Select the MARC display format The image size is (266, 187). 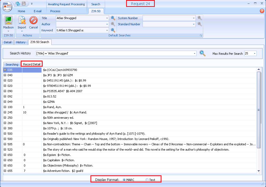124,180
